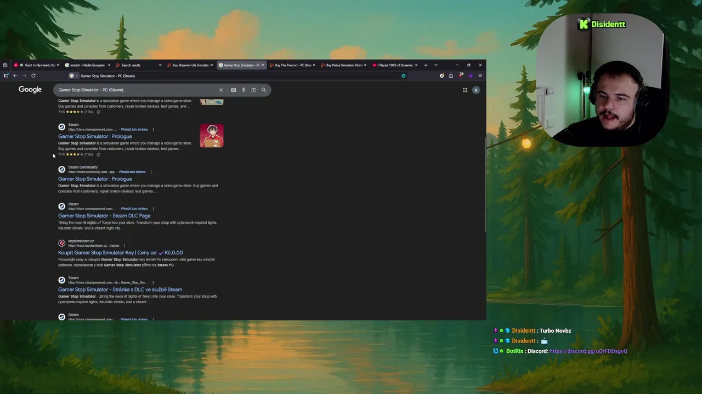Click the info icon beside the Prologue rating

point(98,154)
